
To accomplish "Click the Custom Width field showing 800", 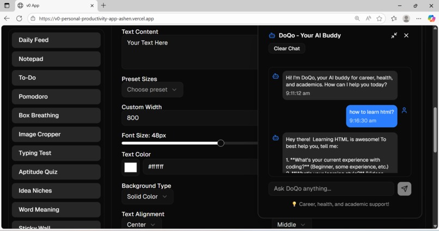I will (x=190, y=118).
